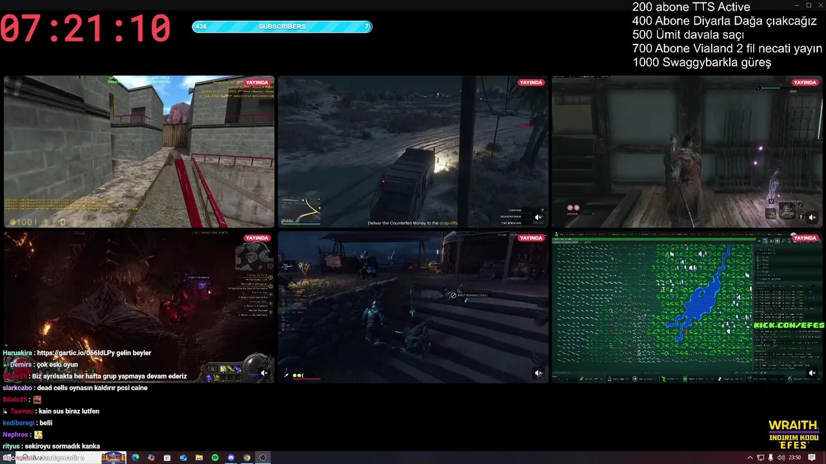Open the Sekiro stream thumbnail

(x=687, y=151)
